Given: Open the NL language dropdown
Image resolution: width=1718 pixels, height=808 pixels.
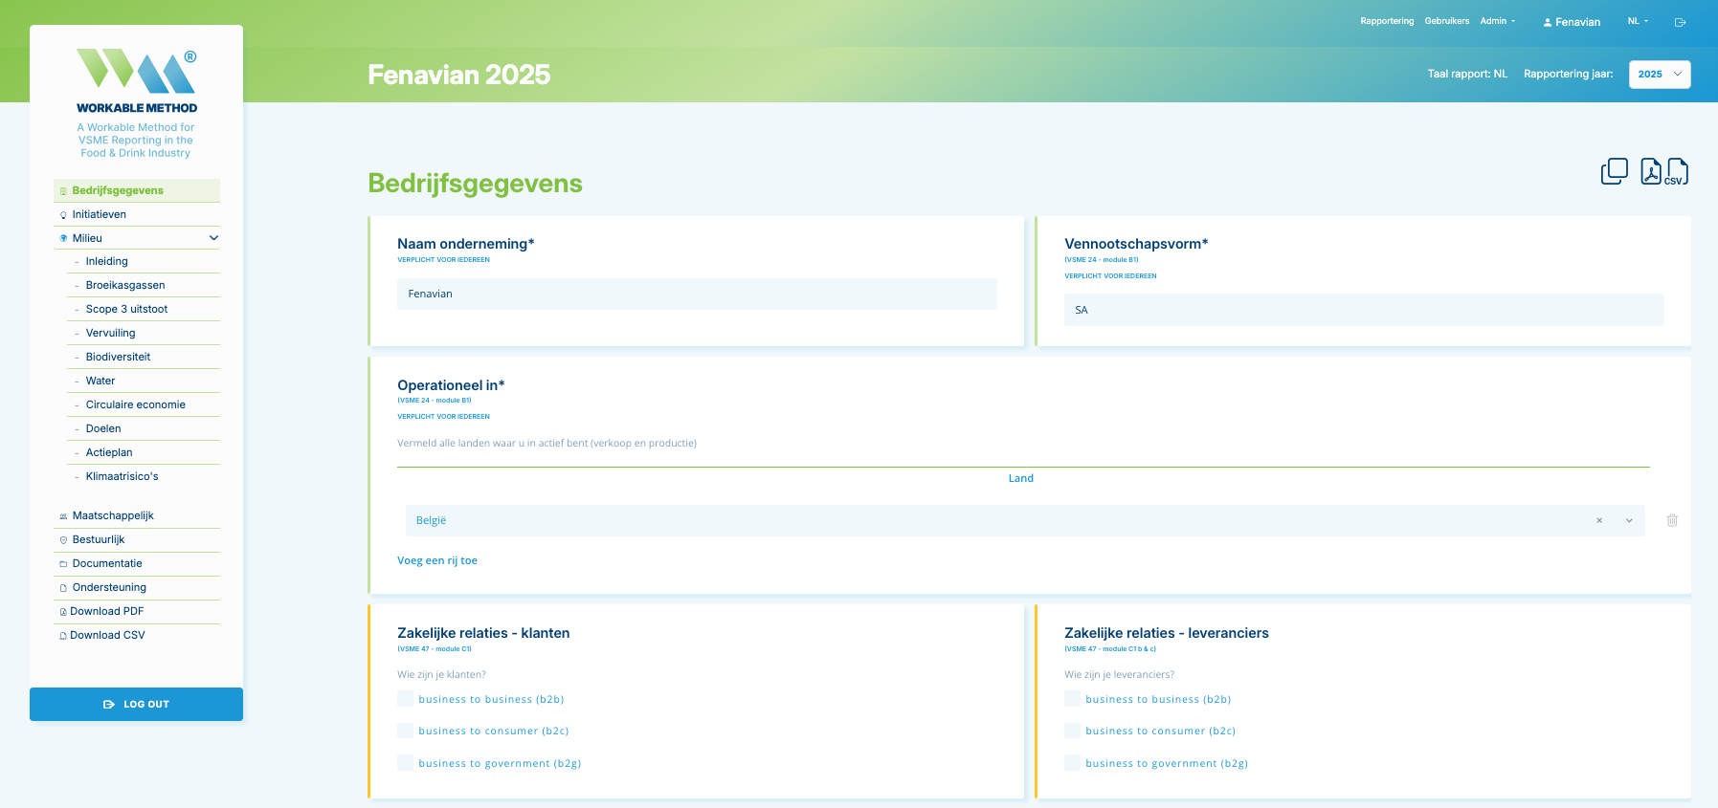Looking at the screenshot, I should pos(1638,21).
